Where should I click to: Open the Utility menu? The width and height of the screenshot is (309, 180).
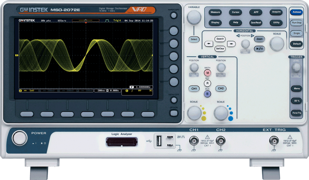click(x=276, y=23)
